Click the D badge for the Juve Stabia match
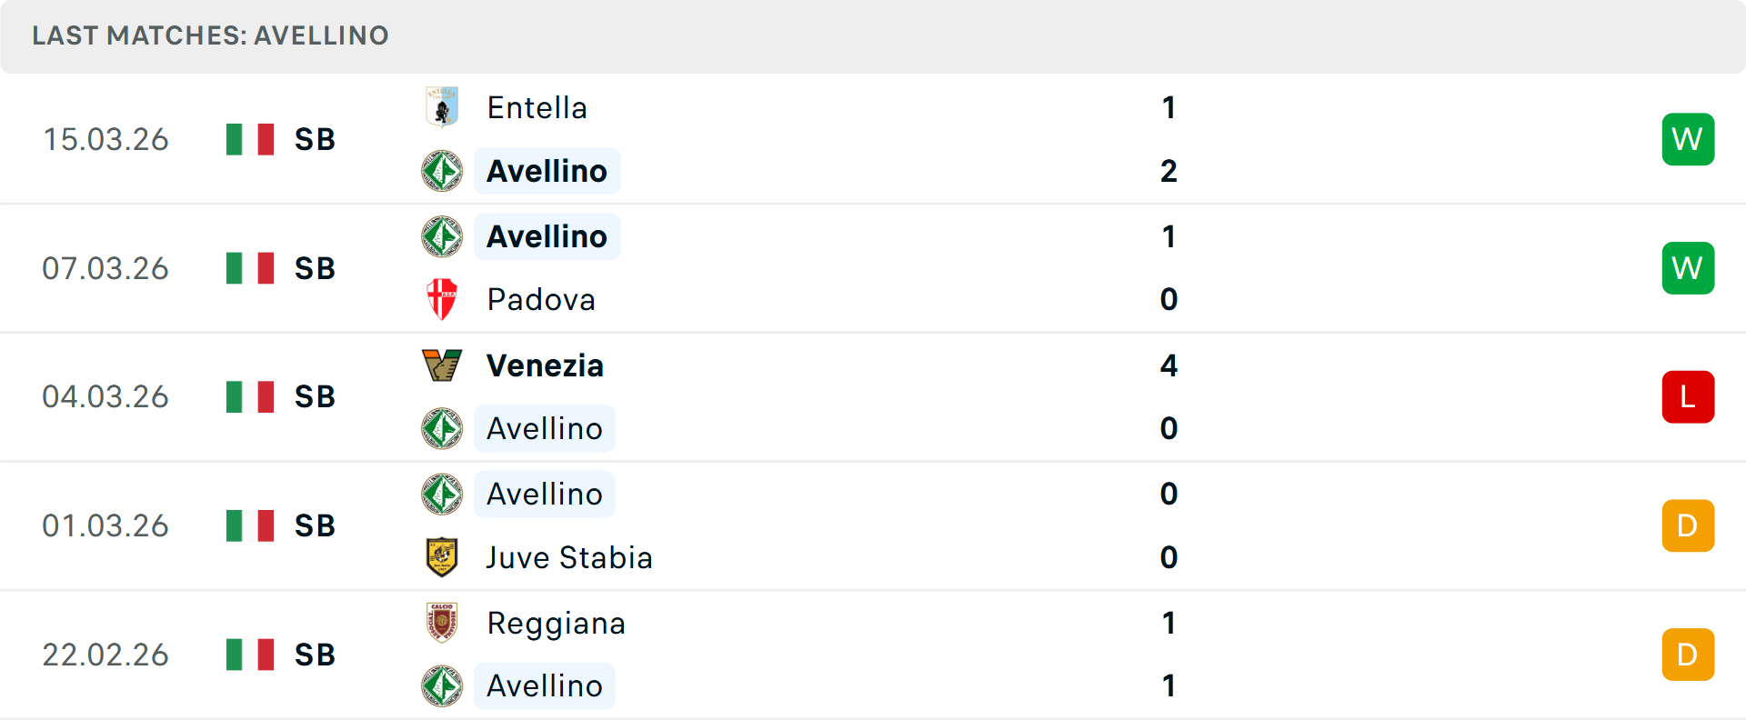This screenshot has width=1746, height=720. (x=1688, y=525)
